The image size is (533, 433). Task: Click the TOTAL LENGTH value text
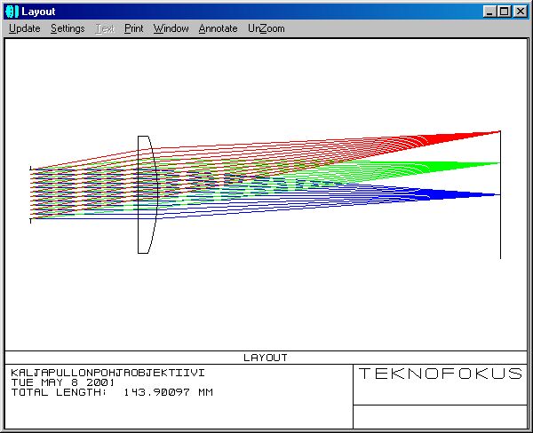[167, 392]
